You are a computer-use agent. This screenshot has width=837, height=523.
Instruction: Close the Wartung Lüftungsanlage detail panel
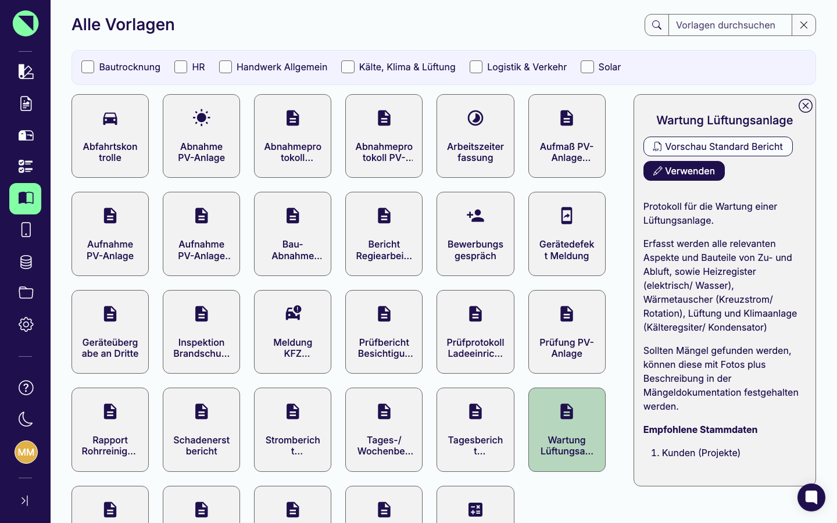click(x=805, y=106)
